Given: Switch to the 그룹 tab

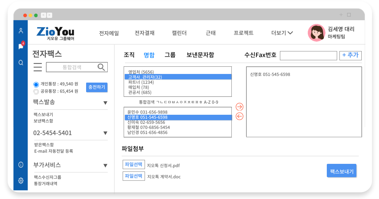Looking at the screenshot, I should pos(170,55).
